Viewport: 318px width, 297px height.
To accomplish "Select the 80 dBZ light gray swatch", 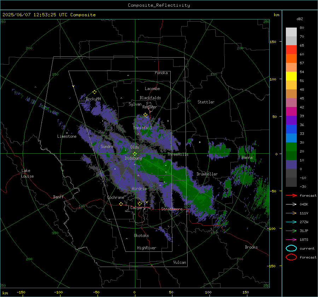I will pyautogui.click(x=291, y=32).
